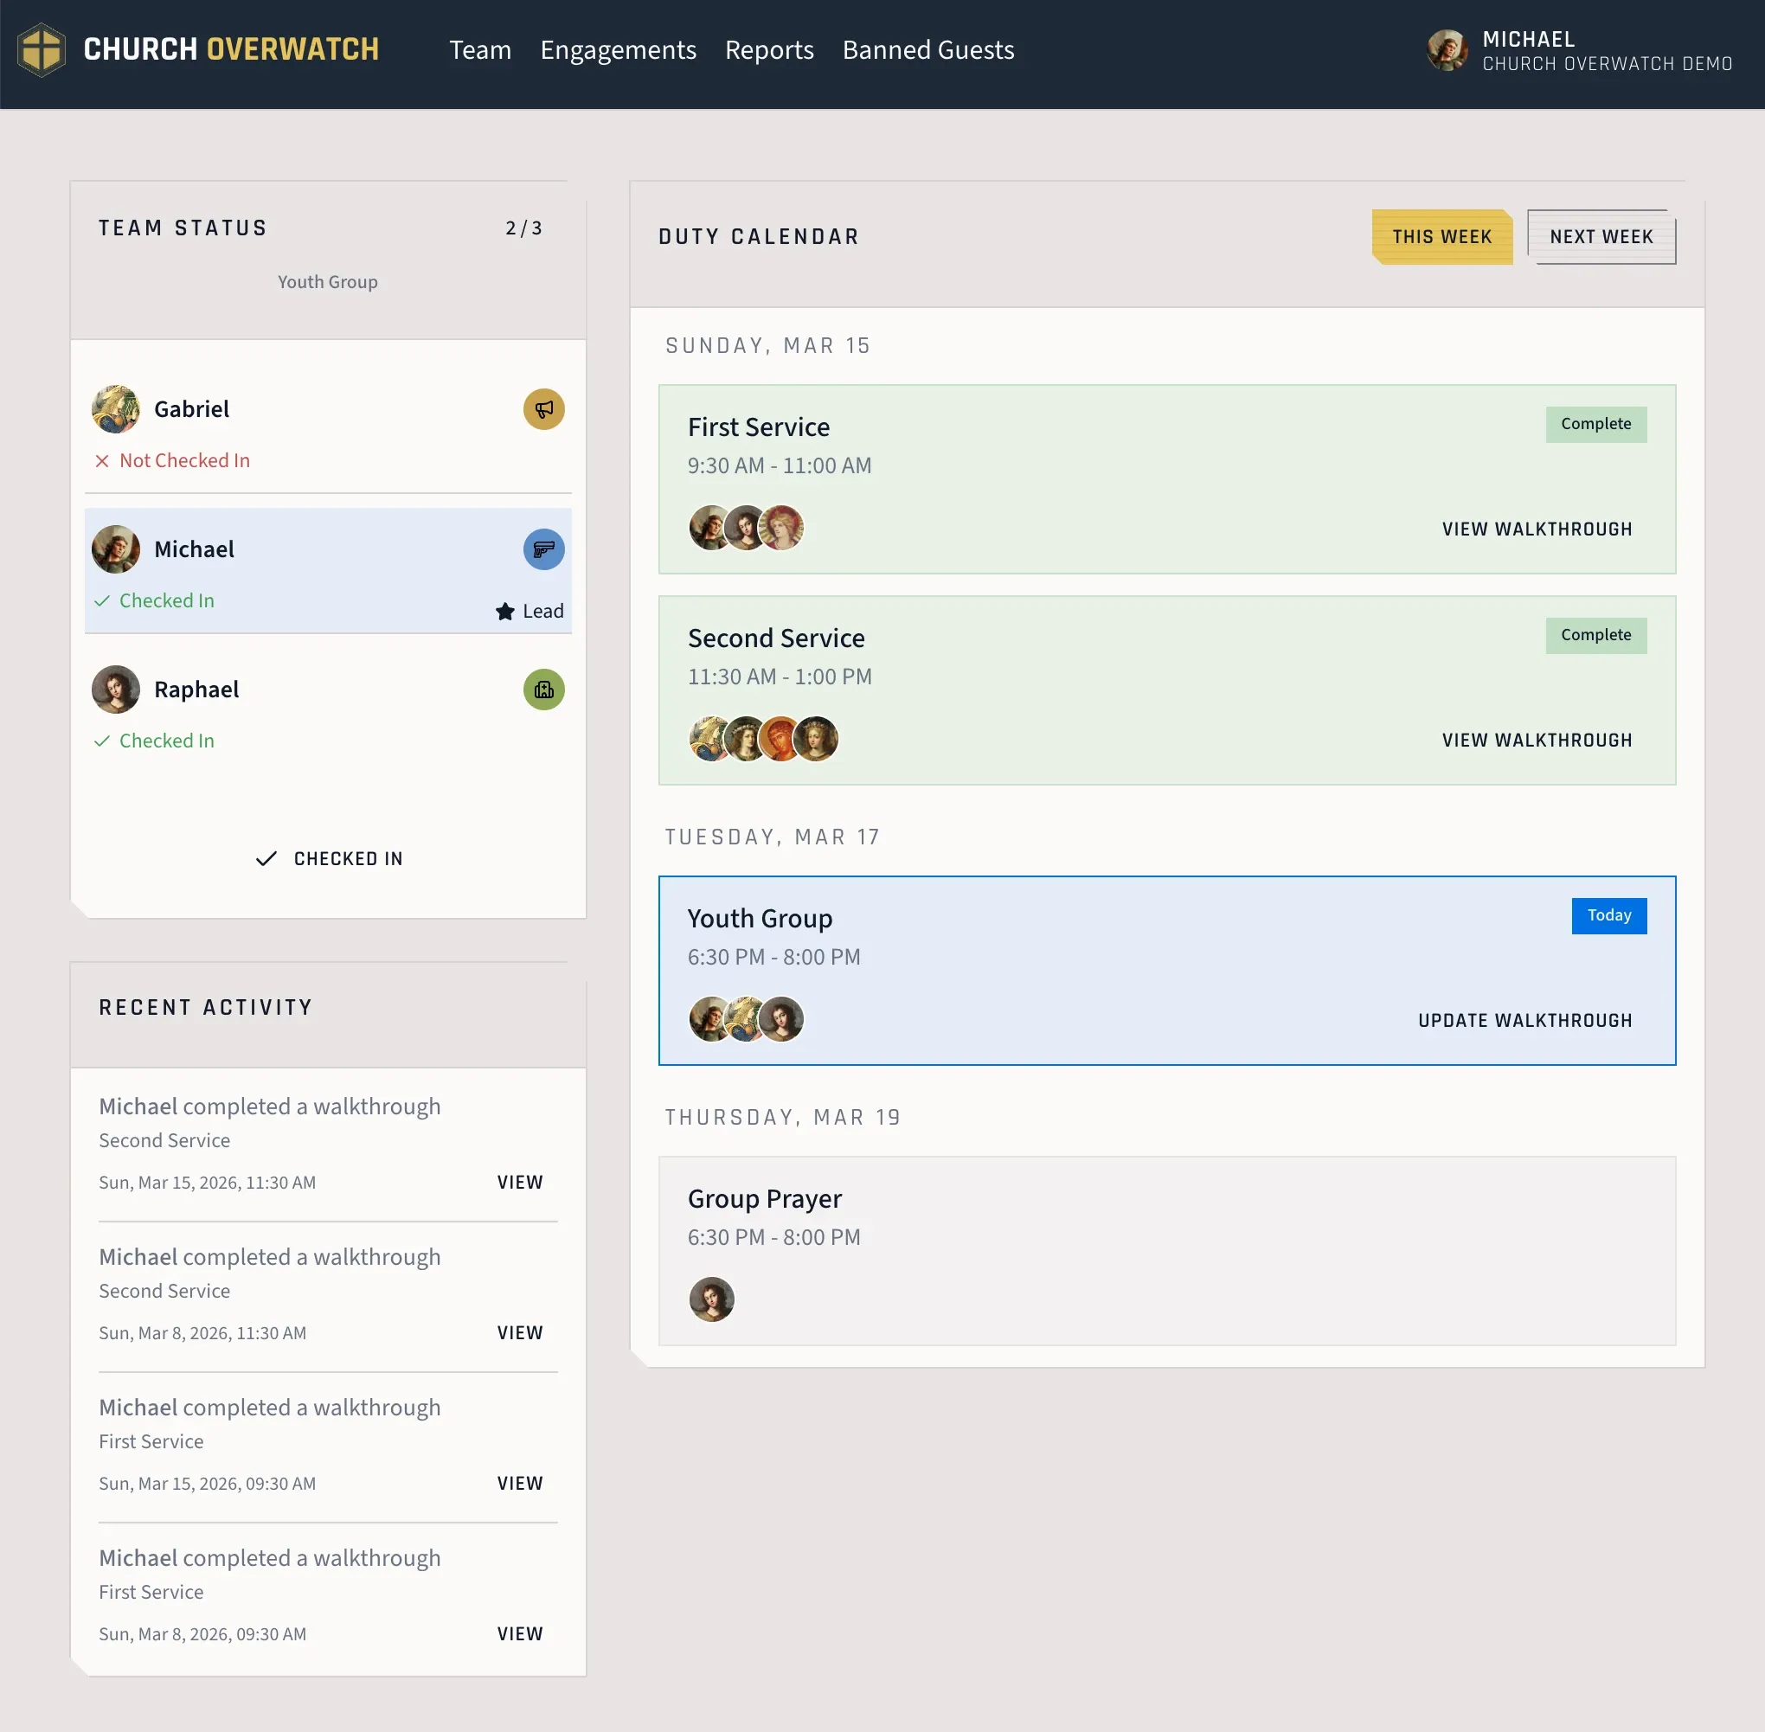Open the Engagements page

coord(618,50)
